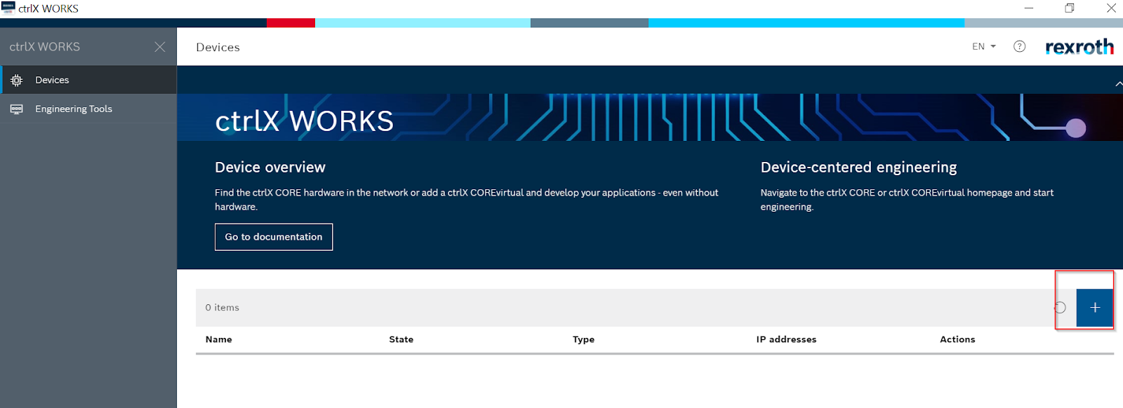Sort by IP addresses column header
Screen dimensions: 1123x408
coord(786,339)
